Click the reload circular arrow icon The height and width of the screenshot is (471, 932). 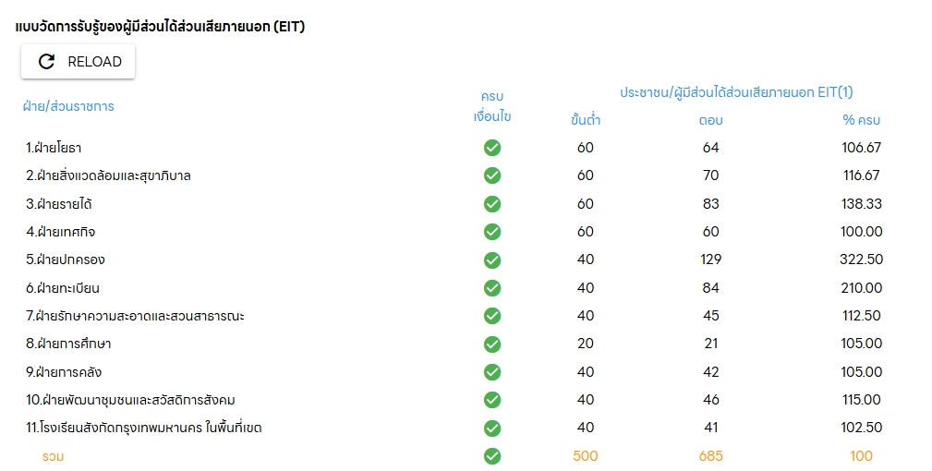tap(46, 61)
